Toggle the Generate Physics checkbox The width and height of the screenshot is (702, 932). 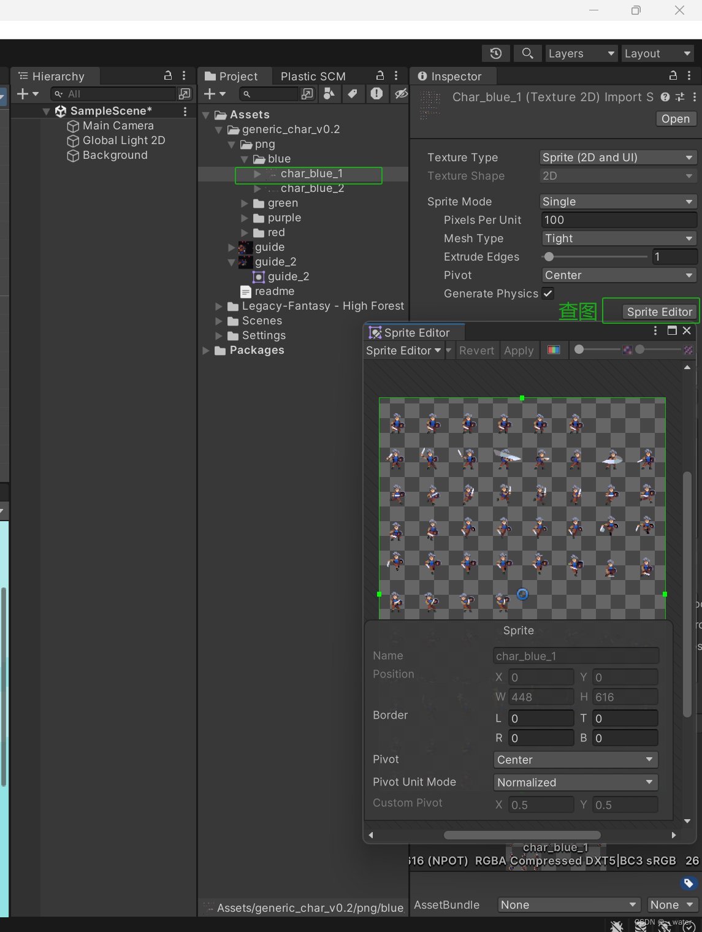coord(548,293)
